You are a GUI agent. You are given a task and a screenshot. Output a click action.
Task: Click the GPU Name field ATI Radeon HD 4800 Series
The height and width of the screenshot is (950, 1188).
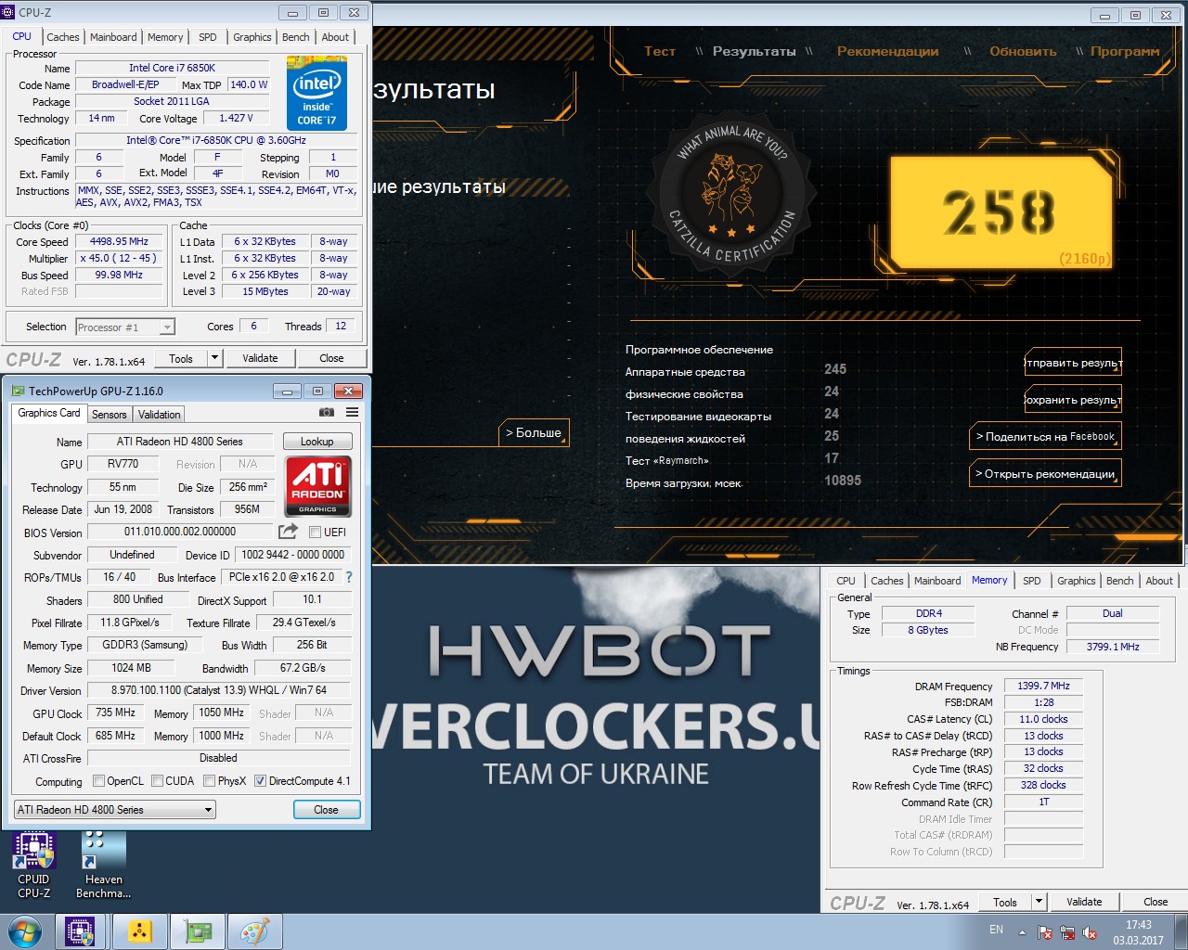[x=180, y=442]
